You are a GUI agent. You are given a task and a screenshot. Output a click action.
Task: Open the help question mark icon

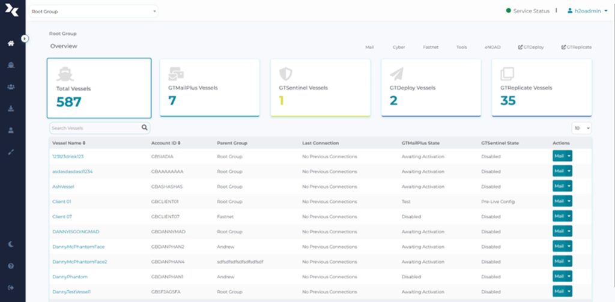click(11, 266)
